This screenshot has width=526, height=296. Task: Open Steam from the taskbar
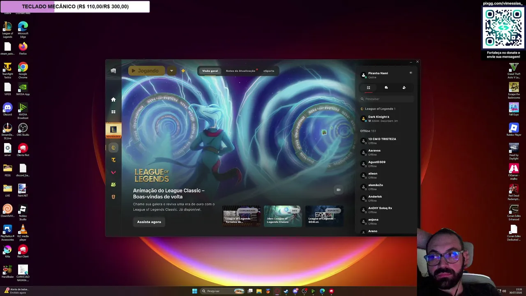pyautogui.click(x=286, y=291)
